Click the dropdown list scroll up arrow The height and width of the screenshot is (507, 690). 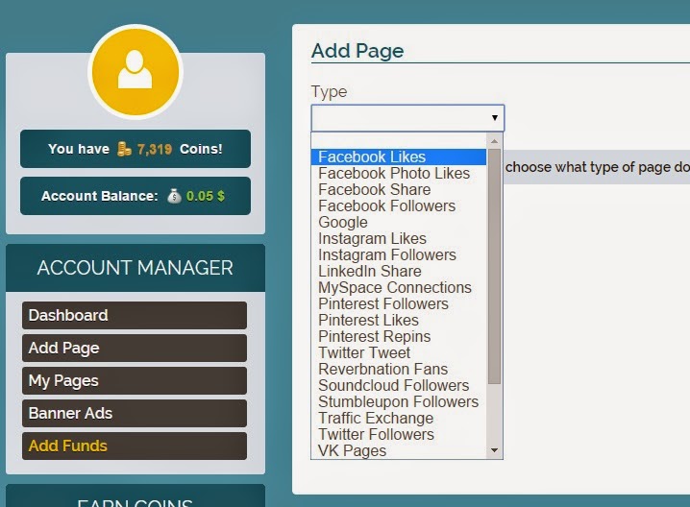tap(494, 141)
